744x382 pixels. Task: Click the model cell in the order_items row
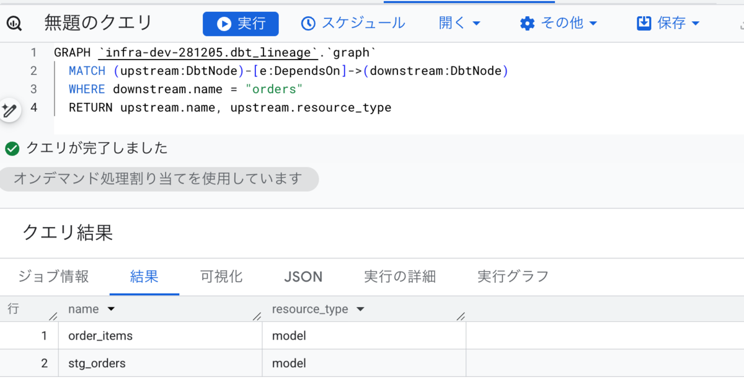[x=364, y=335]
